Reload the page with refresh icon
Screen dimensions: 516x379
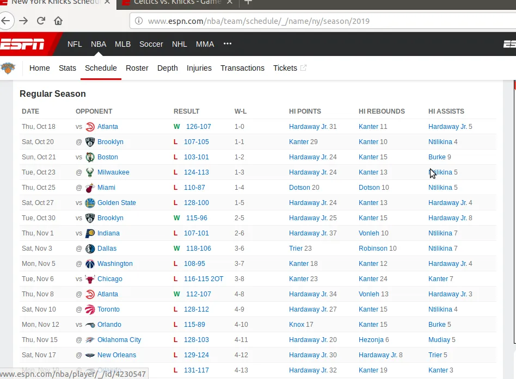click(x=41, y=21)
